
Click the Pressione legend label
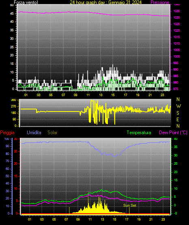[160, 2]
